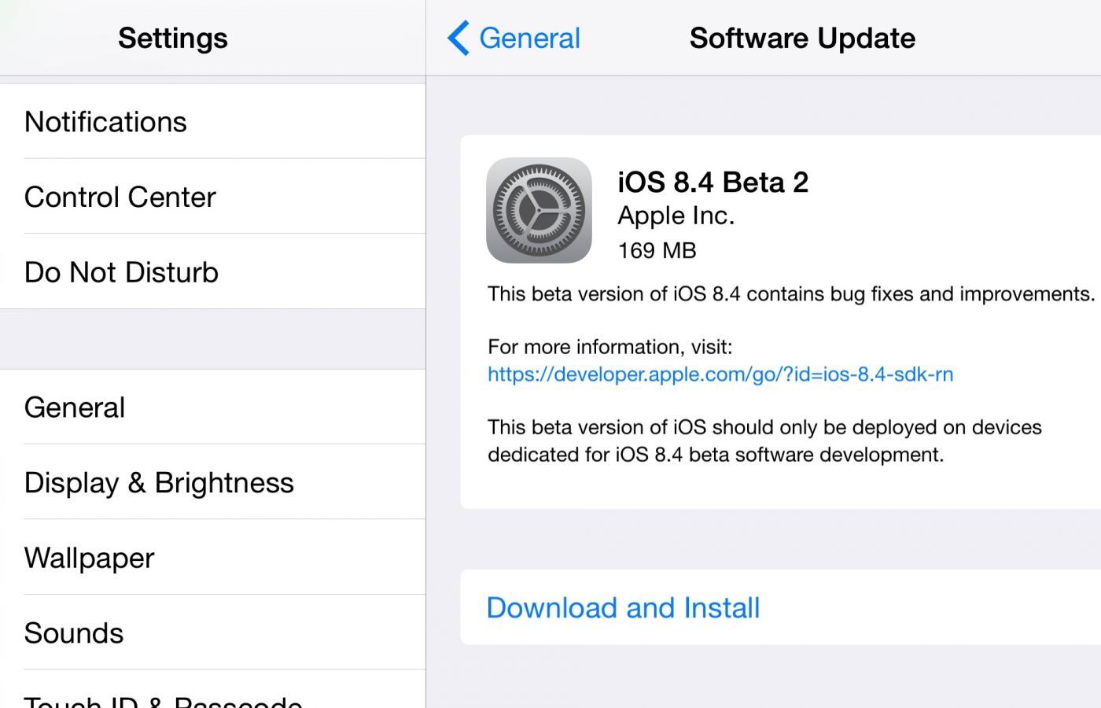The height and width of the screenshot is (708, 1101).
Task: Tap the Settings header title
Action: coord(173,38)
